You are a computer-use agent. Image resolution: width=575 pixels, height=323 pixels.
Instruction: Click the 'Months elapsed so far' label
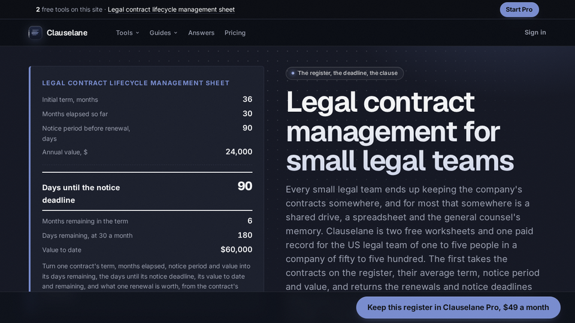tap(75, 114)
